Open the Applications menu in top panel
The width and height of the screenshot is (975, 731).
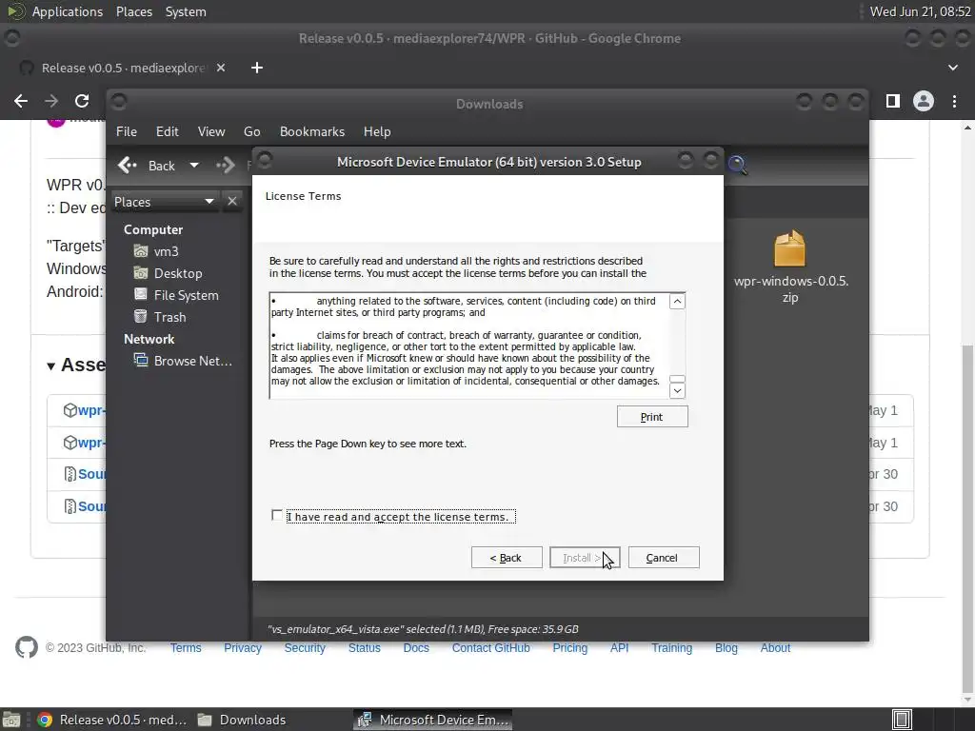click(x=68, y=11)
